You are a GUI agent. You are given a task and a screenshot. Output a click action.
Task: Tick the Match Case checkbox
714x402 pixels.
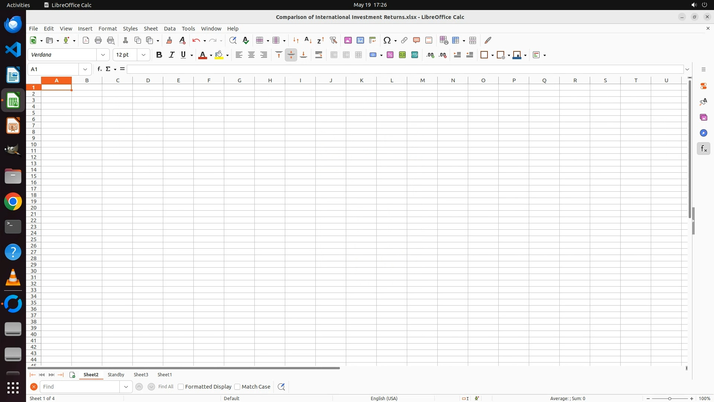click(x=237, y=387)
